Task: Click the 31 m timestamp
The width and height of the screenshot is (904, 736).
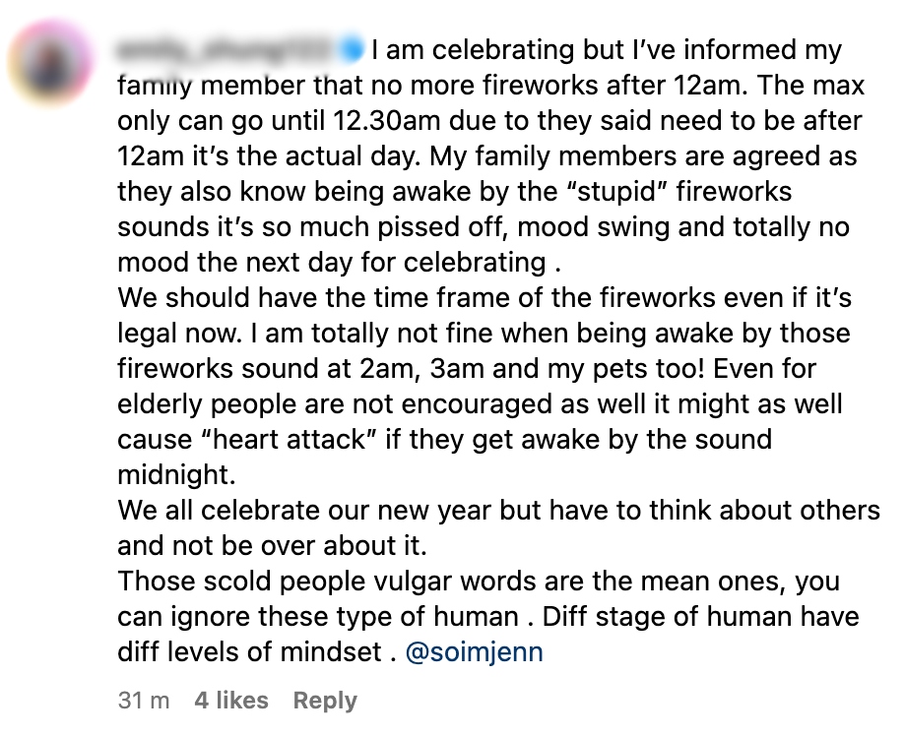Action: pyautogui.click(x=144, y=701)
